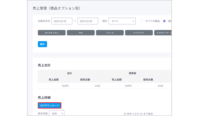Open the end date field after the tilde
The width and height of the screenshot is (199, 116).
[x=88, y=21]
